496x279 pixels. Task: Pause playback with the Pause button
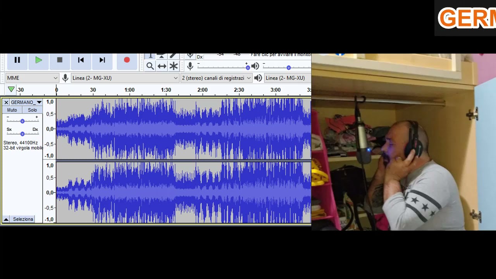click(x=17, y=60)
